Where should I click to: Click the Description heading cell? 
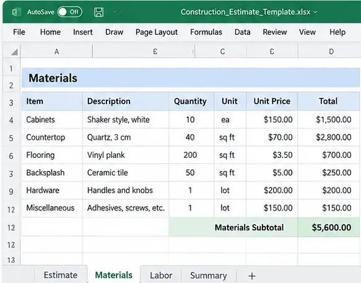tap(126, 102)
